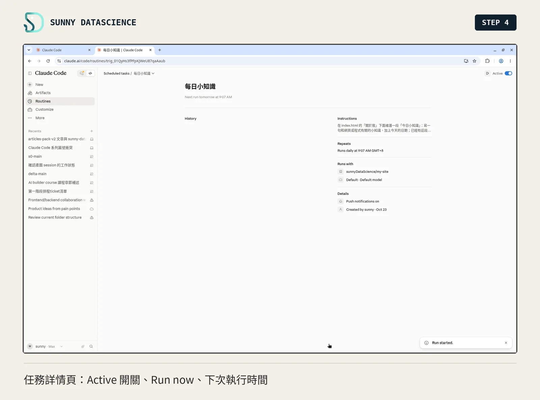Click the info icon in Run started toast

pos(426,343)
